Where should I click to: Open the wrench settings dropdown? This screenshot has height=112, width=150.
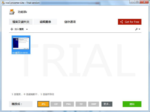coord(138,29)
